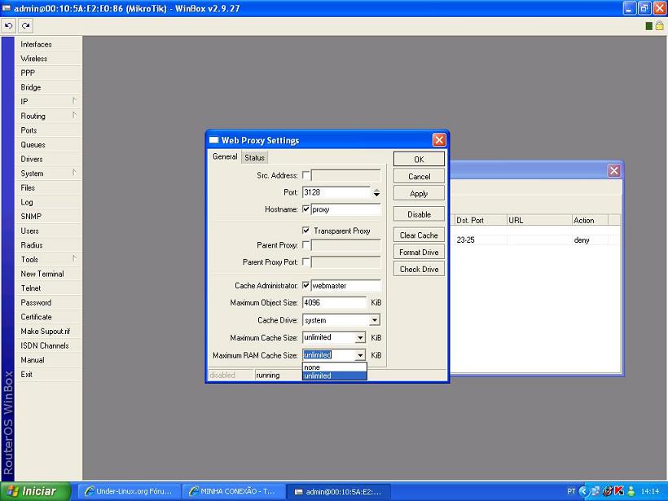The image size is (668, 501).
Task: Click Exit in the sidebar menu
Action: coord(48,374)
